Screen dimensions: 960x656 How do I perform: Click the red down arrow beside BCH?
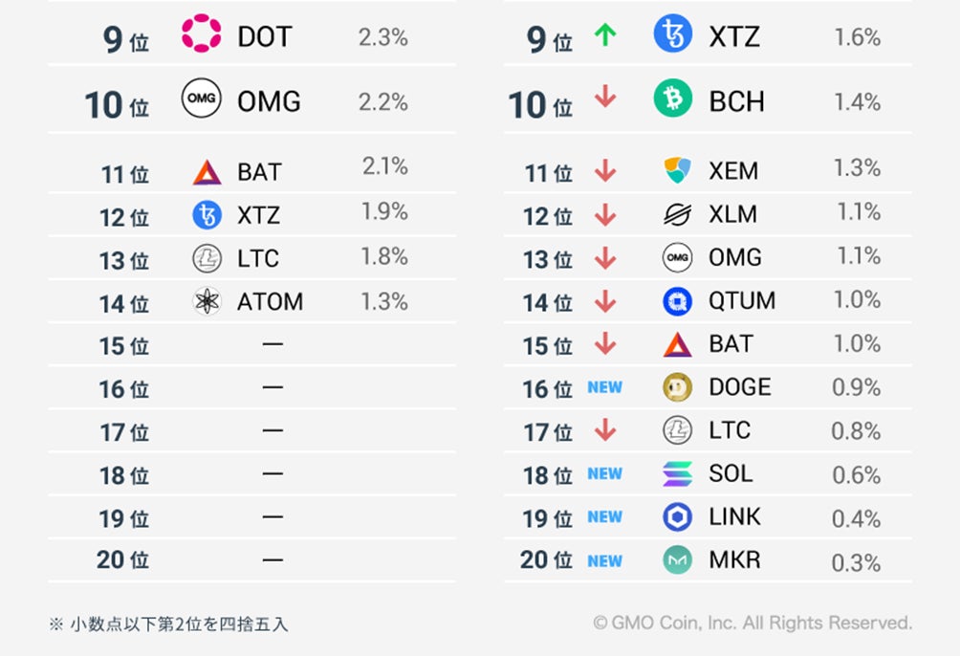(x=604, y=98)
